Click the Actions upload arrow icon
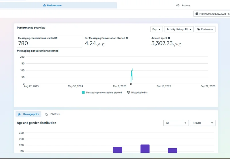Viewport: 230px width, 159px height. tap(178, 5)
